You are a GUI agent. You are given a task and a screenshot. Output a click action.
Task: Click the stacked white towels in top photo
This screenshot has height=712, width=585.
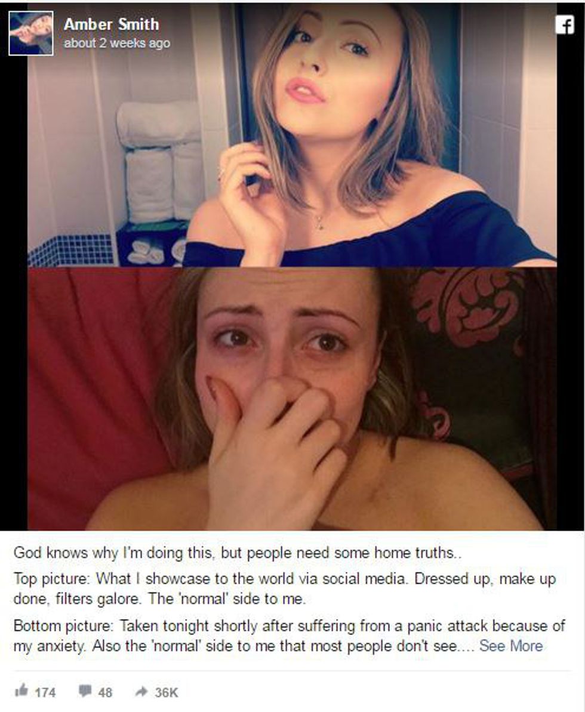160,161
